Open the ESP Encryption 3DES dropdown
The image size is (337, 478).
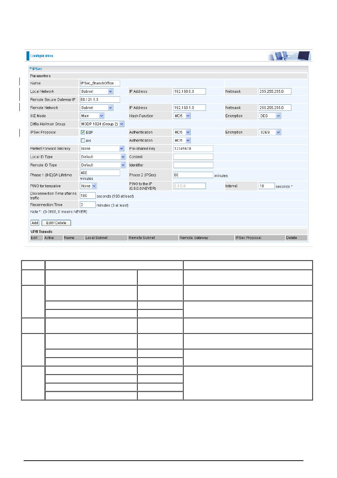click(x=270, y=132)
